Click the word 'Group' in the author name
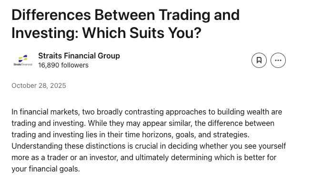This screenshot has height=190, width=312. tap(109, 56)
